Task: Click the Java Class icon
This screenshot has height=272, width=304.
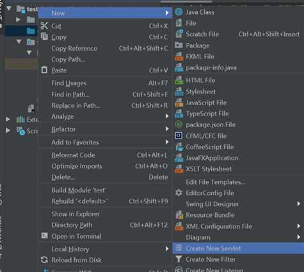Action: point(179,12)
